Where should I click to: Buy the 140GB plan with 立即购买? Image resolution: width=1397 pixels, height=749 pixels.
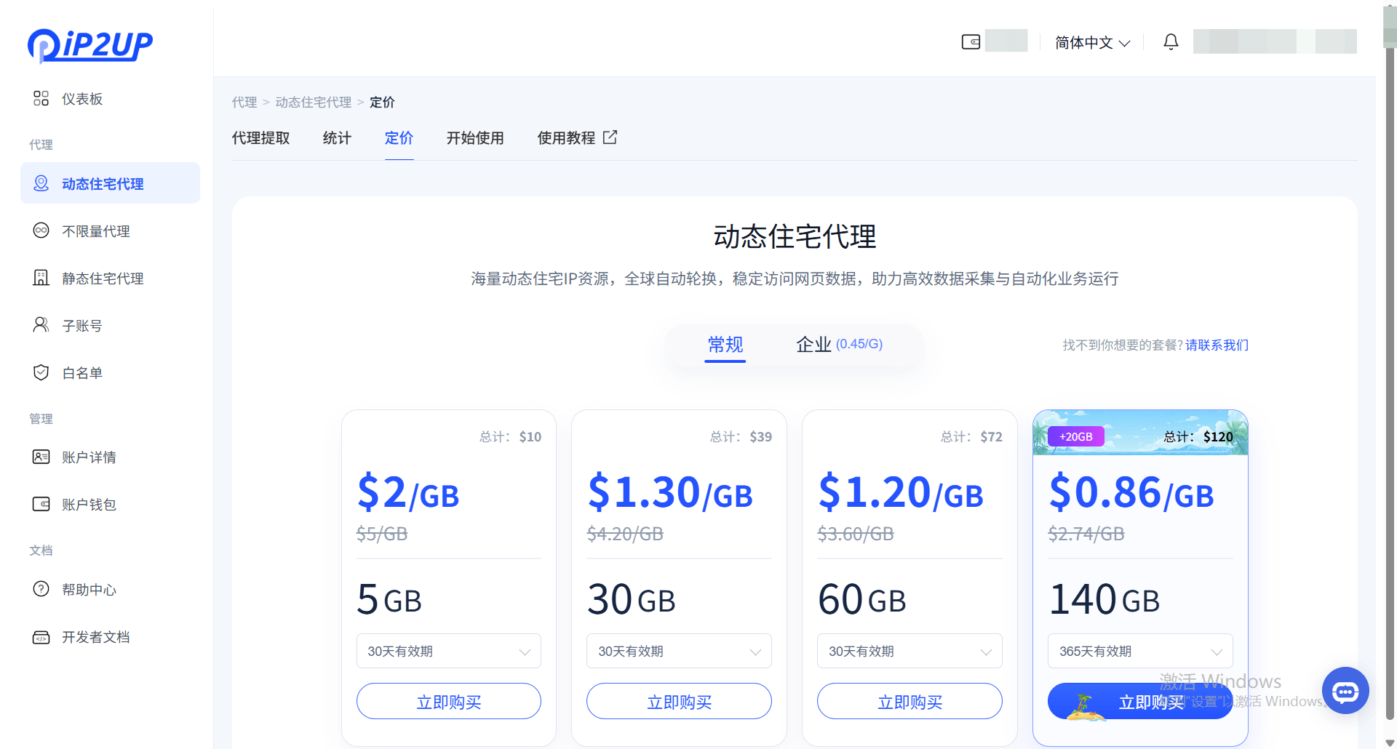point(1140,701)
